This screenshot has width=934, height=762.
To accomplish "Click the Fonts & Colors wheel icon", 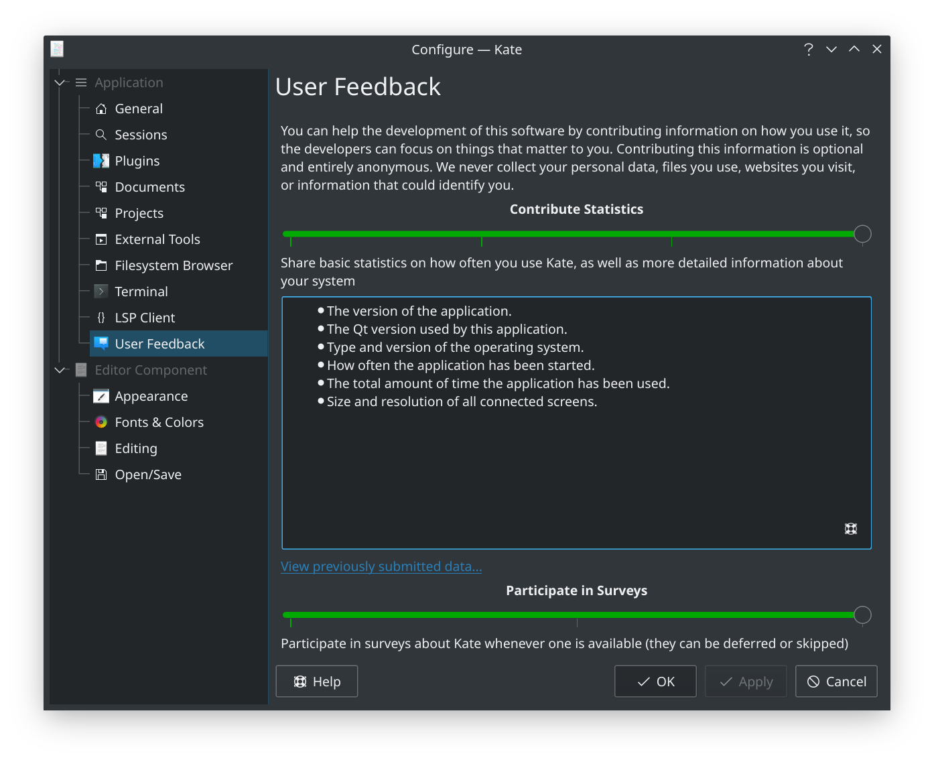I will click(x=101, y=422).
